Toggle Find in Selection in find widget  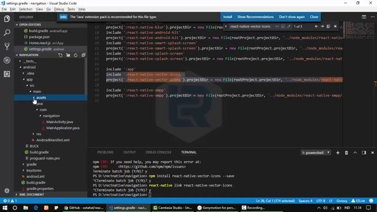point(329,26)
